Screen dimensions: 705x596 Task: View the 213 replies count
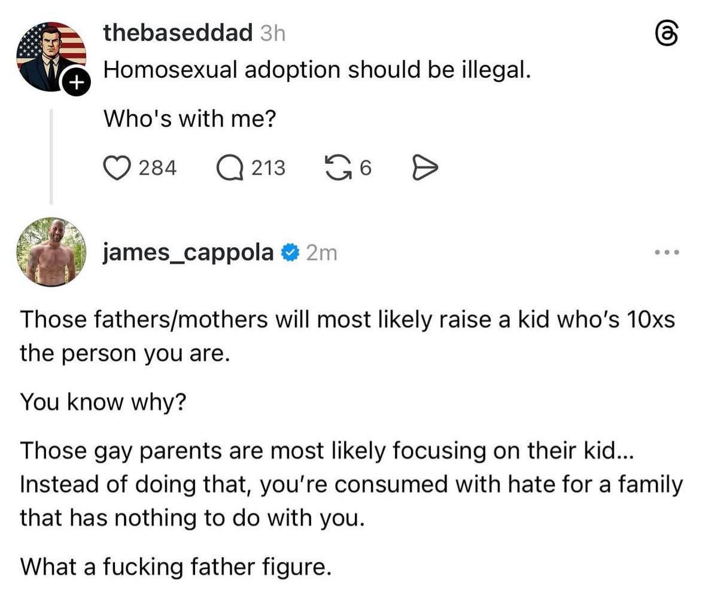click(x=268, y=169)
